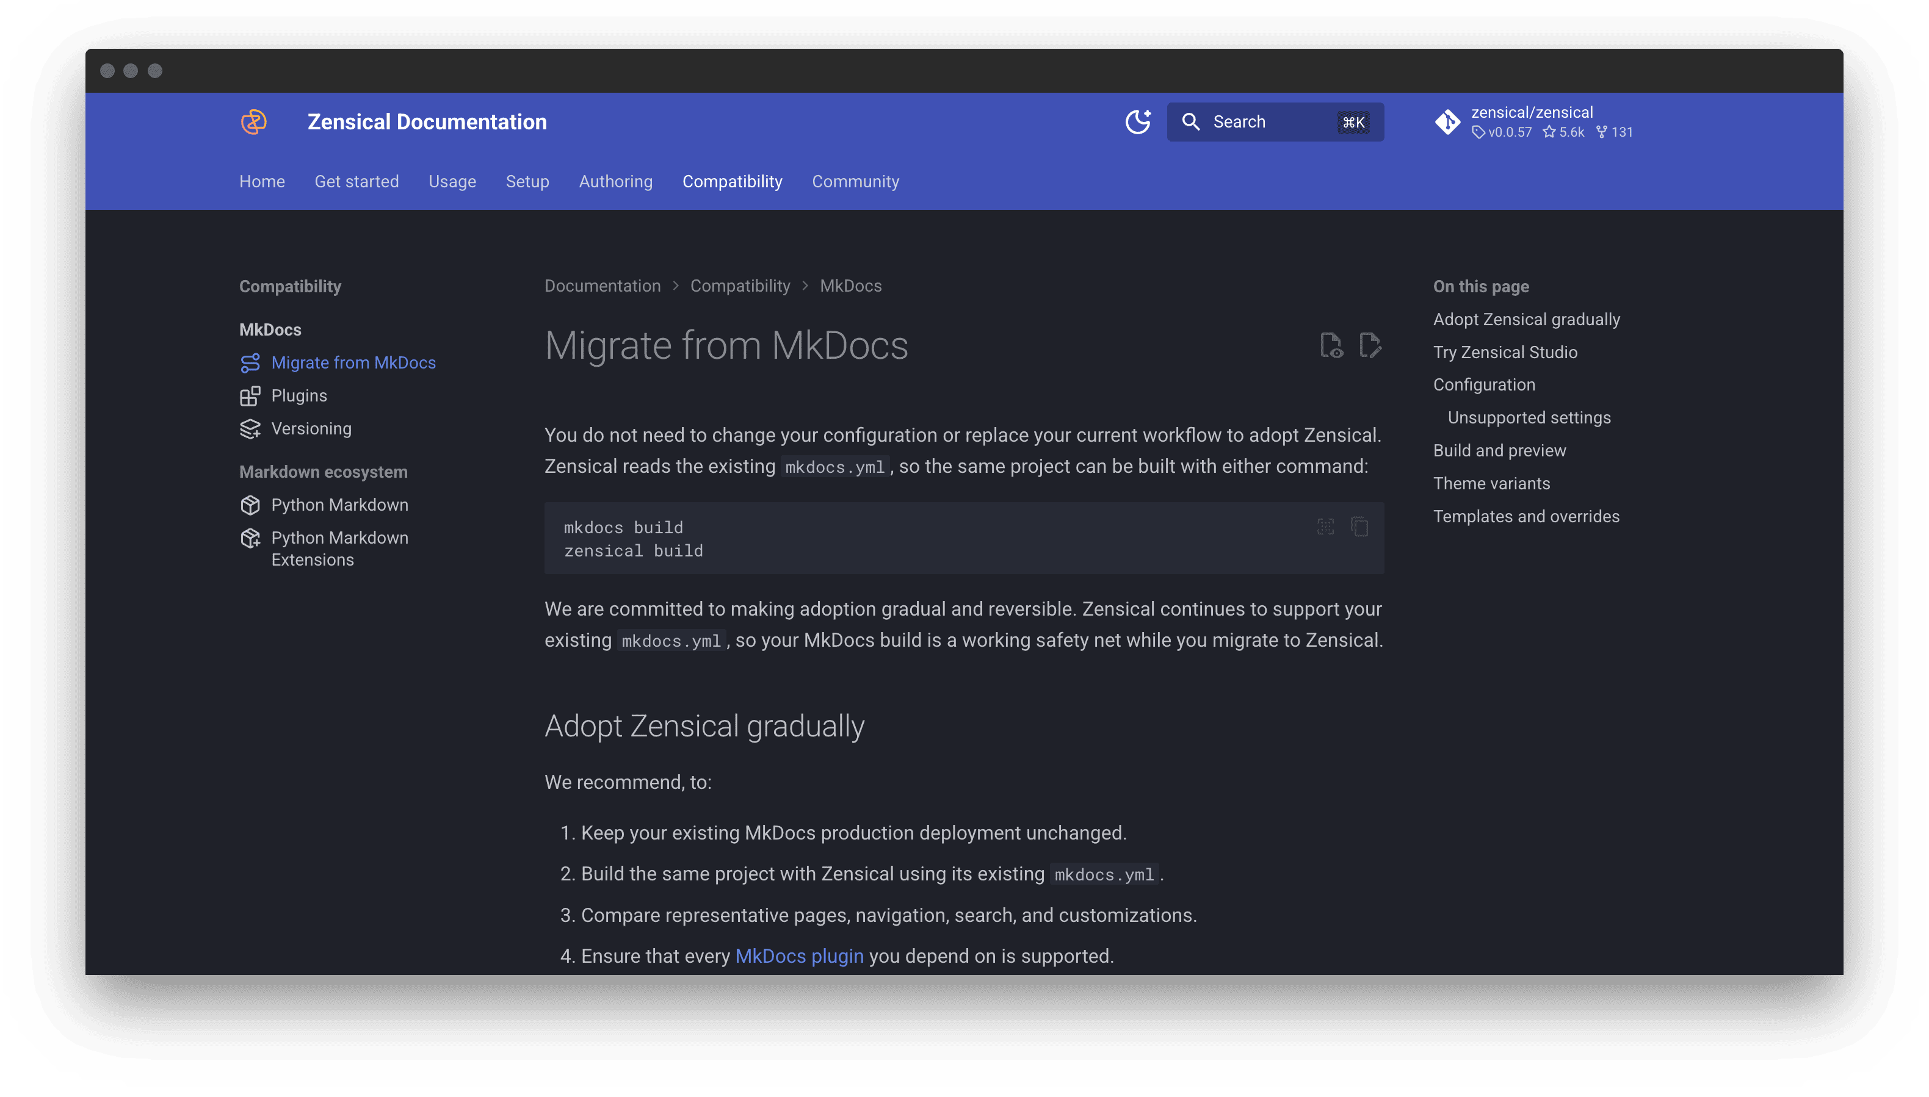Click the Migrate from MkDocs page heading

tap(726, 346)
